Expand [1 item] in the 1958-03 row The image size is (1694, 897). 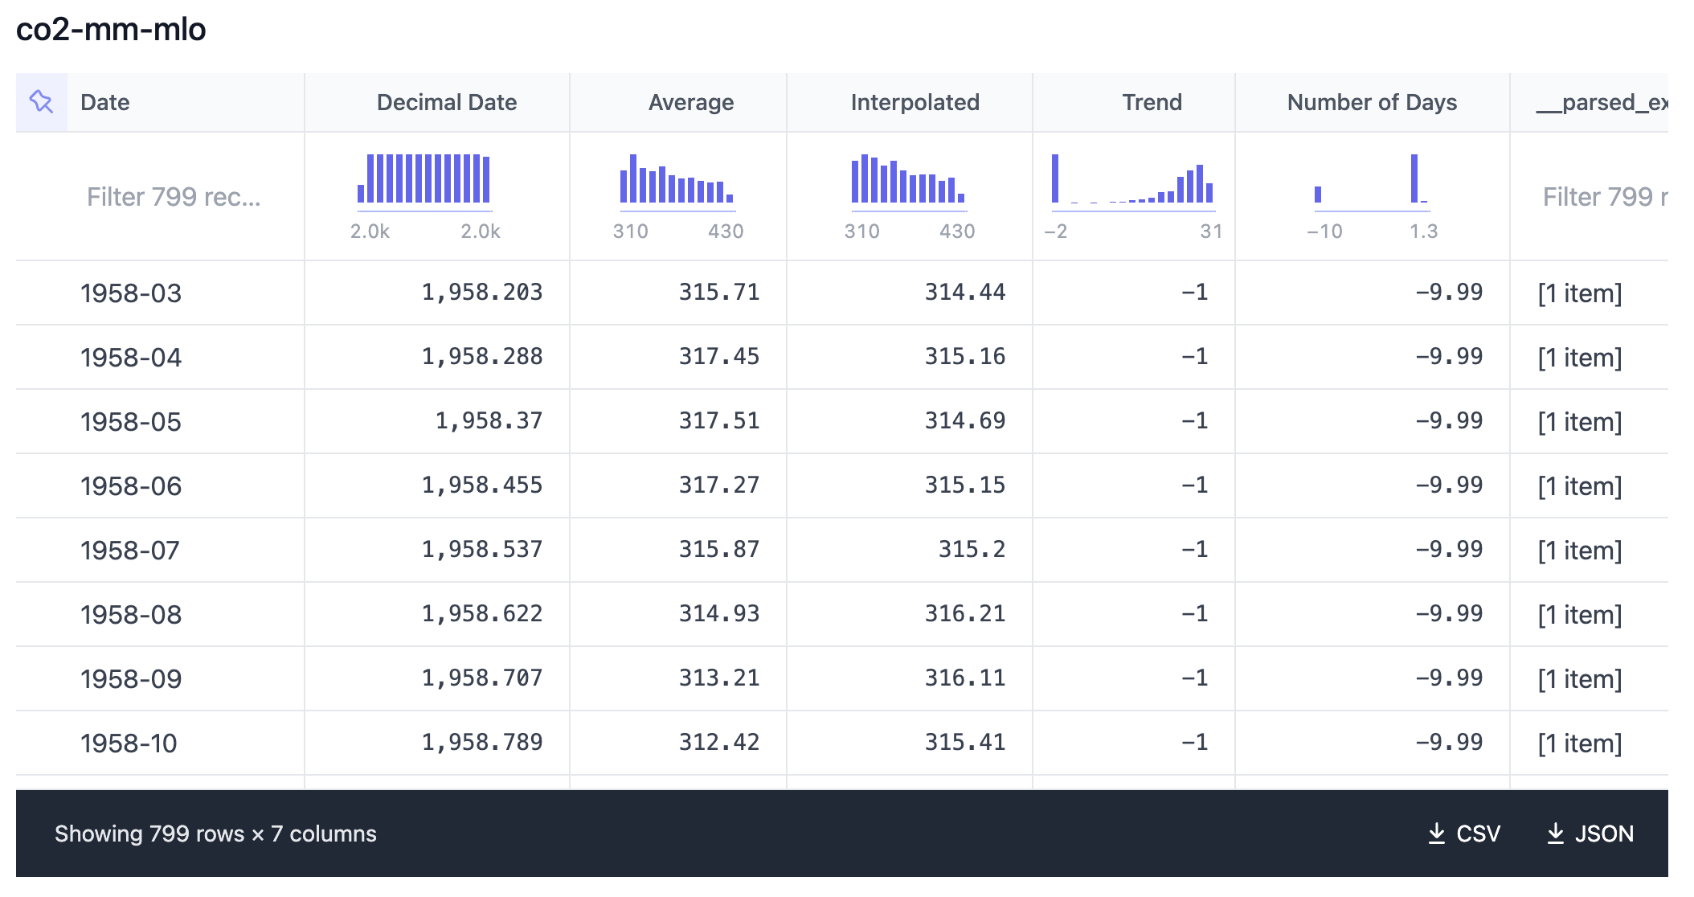click(x=1580, y=293)
